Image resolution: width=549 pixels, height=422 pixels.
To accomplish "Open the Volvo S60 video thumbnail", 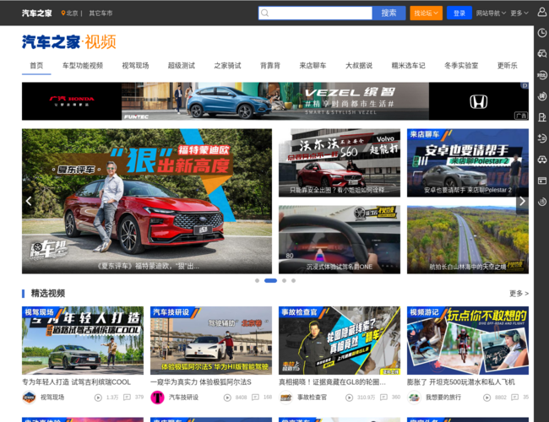I will click(340, 163).
